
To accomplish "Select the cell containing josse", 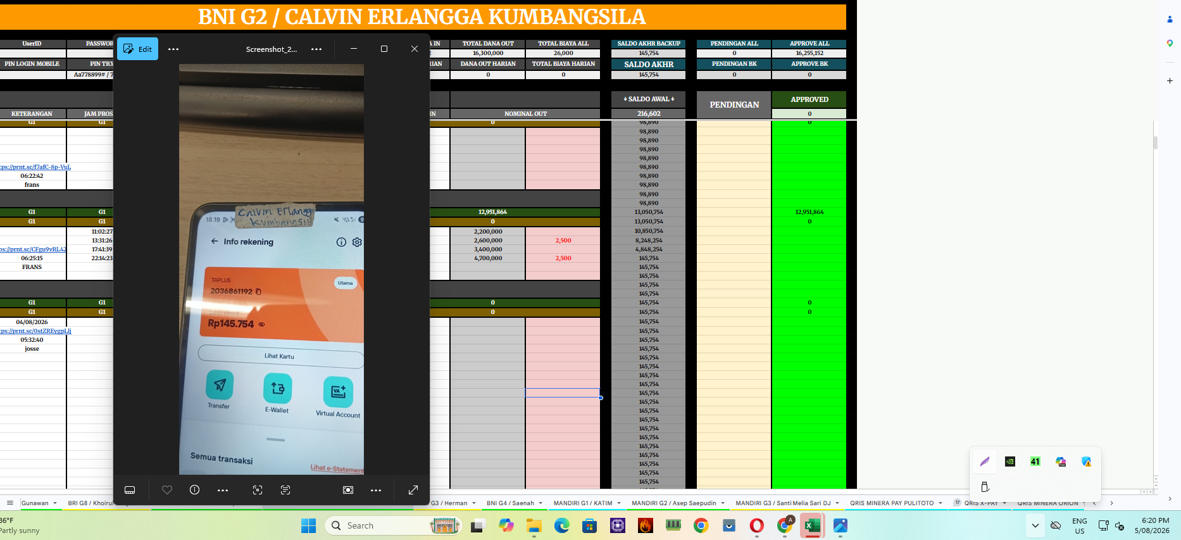I will pyautogui.click(x=32, y=349).
